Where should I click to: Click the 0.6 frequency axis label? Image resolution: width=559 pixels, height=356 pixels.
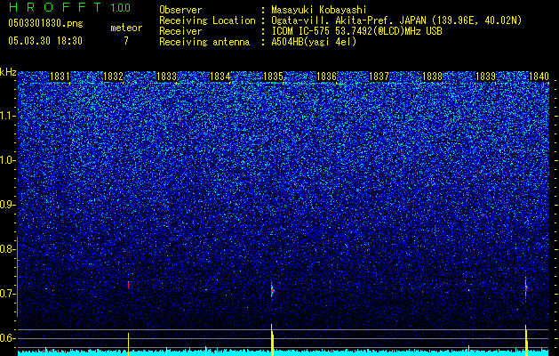pyautogui.click(x=8, y=338)
